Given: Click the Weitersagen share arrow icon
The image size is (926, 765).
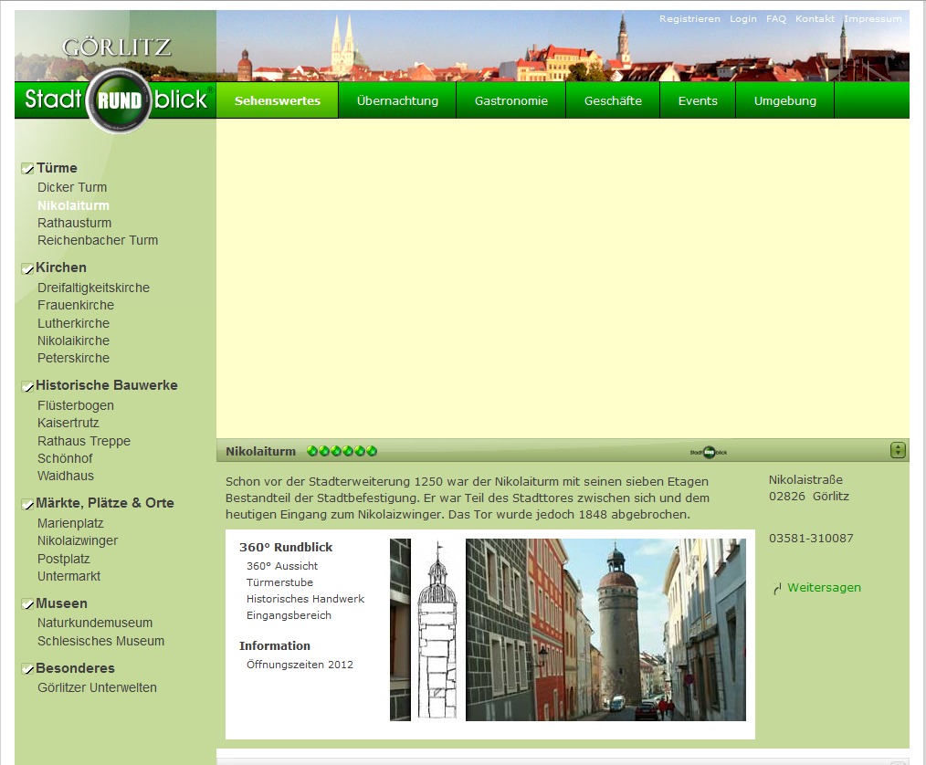Looking at the screenshot, I should click(x=777, y=589).
